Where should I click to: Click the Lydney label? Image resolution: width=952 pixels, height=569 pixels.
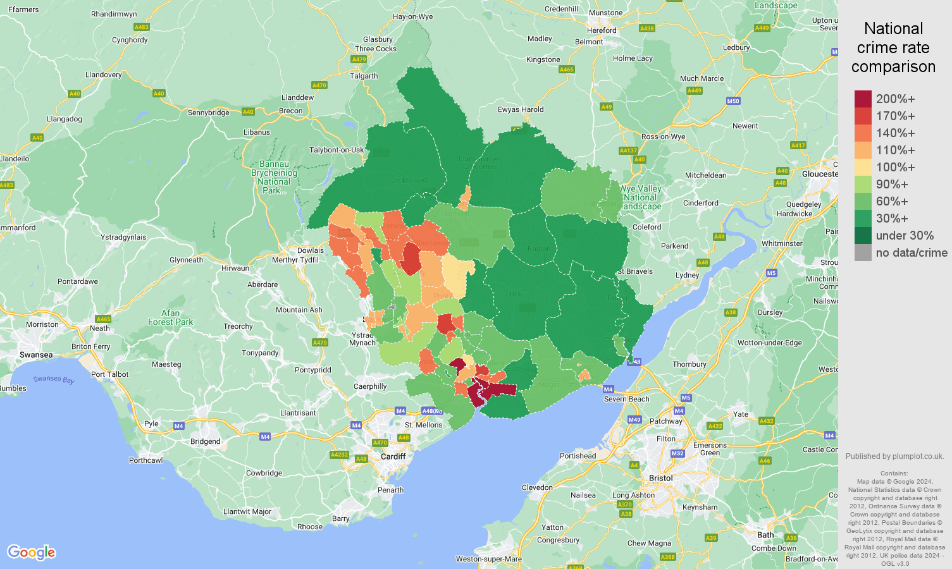688,275
